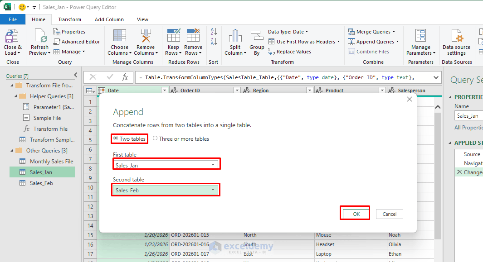Click the Group By icon
This screenshot has width=483, height=262.
(257, 36)
